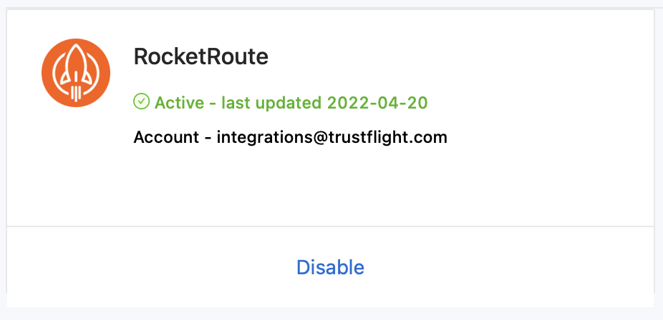
Task: Disable the RocketRoute integration
Action: coord(330,267)
